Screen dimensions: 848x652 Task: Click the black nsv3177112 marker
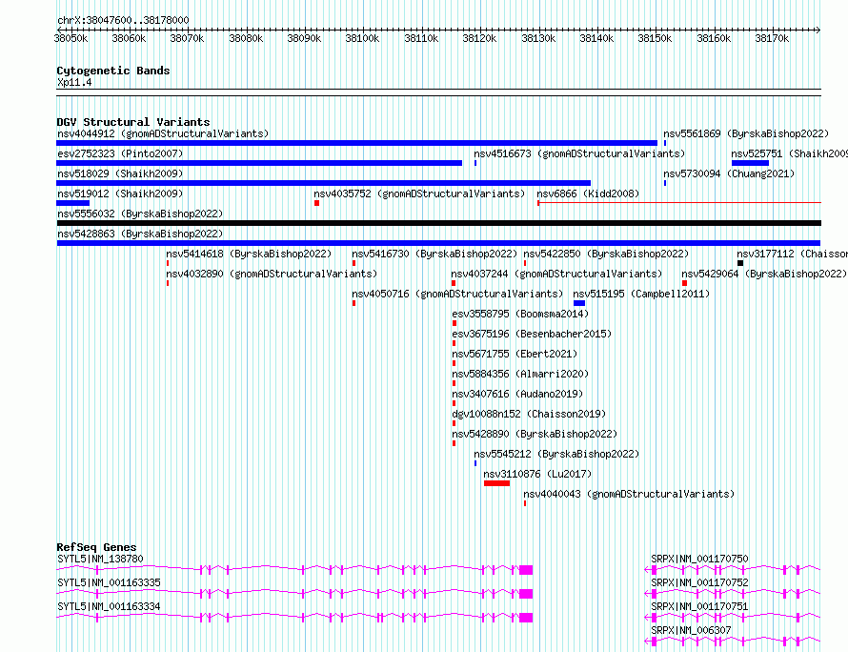(x=740, y=263)
